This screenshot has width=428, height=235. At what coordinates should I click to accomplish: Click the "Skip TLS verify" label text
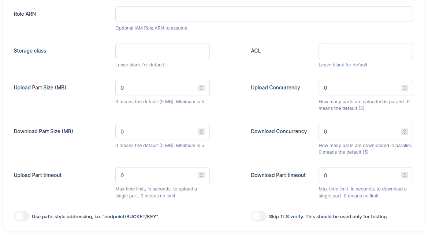click(328, 217)
